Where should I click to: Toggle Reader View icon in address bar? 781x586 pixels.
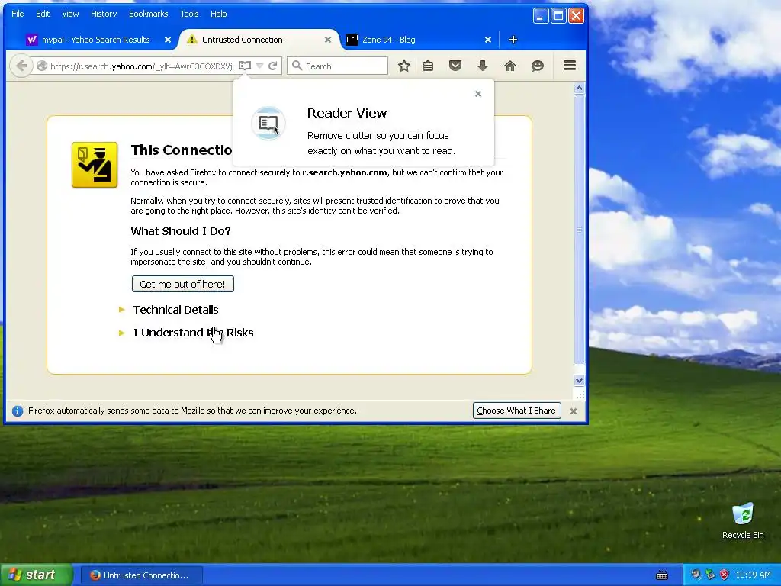(245, 66)
